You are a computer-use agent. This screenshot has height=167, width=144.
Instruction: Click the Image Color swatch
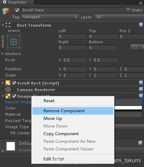click(128, 108)
